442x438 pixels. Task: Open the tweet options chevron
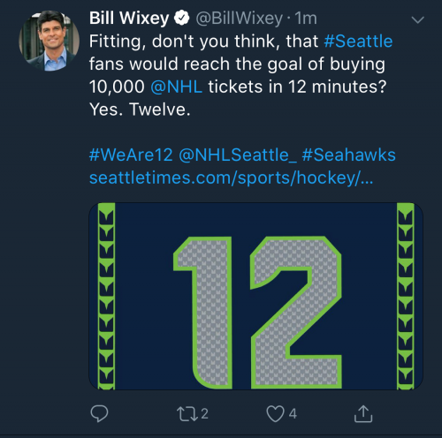pyautogui.click(x=417, y=19)
